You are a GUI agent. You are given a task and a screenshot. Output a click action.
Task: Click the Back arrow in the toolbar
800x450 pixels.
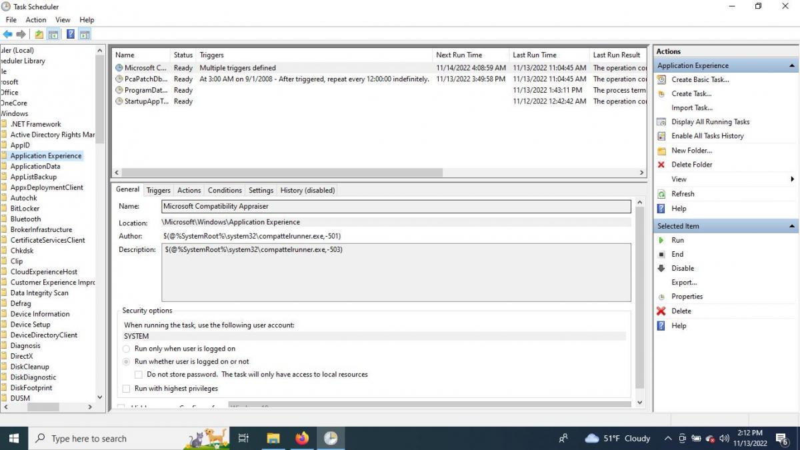7,34
